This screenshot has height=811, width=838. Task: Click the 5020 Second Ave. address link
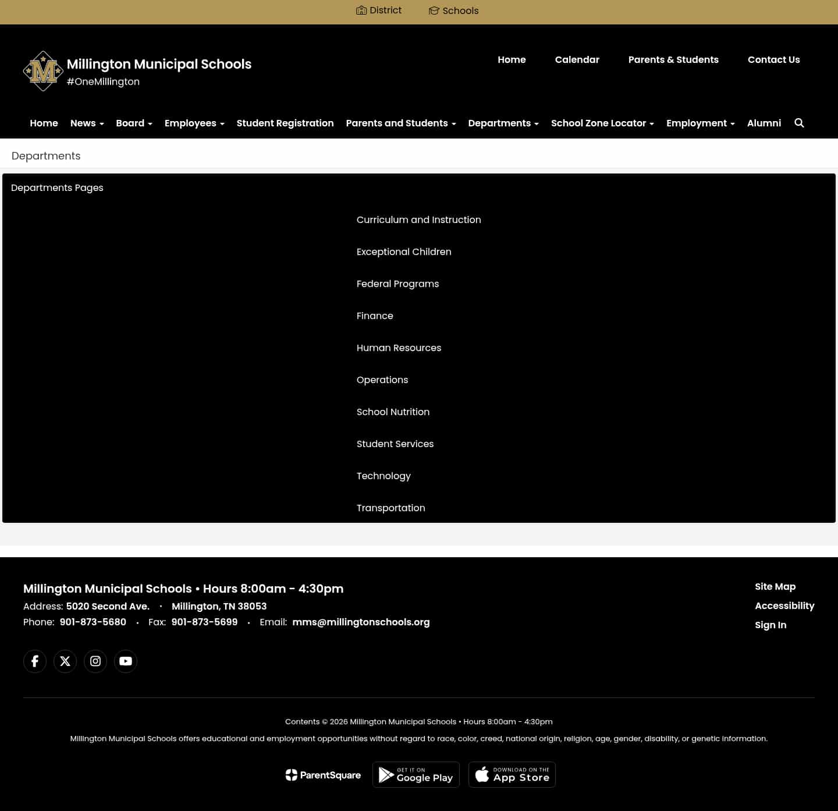[x=108, y=606]
